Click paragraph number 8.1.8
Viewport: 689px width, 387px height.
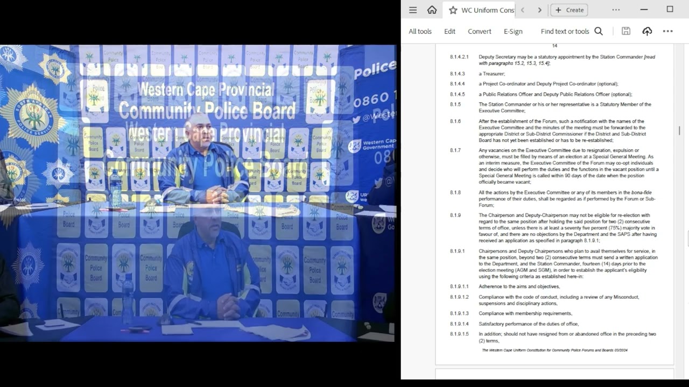tap(455, 192)
